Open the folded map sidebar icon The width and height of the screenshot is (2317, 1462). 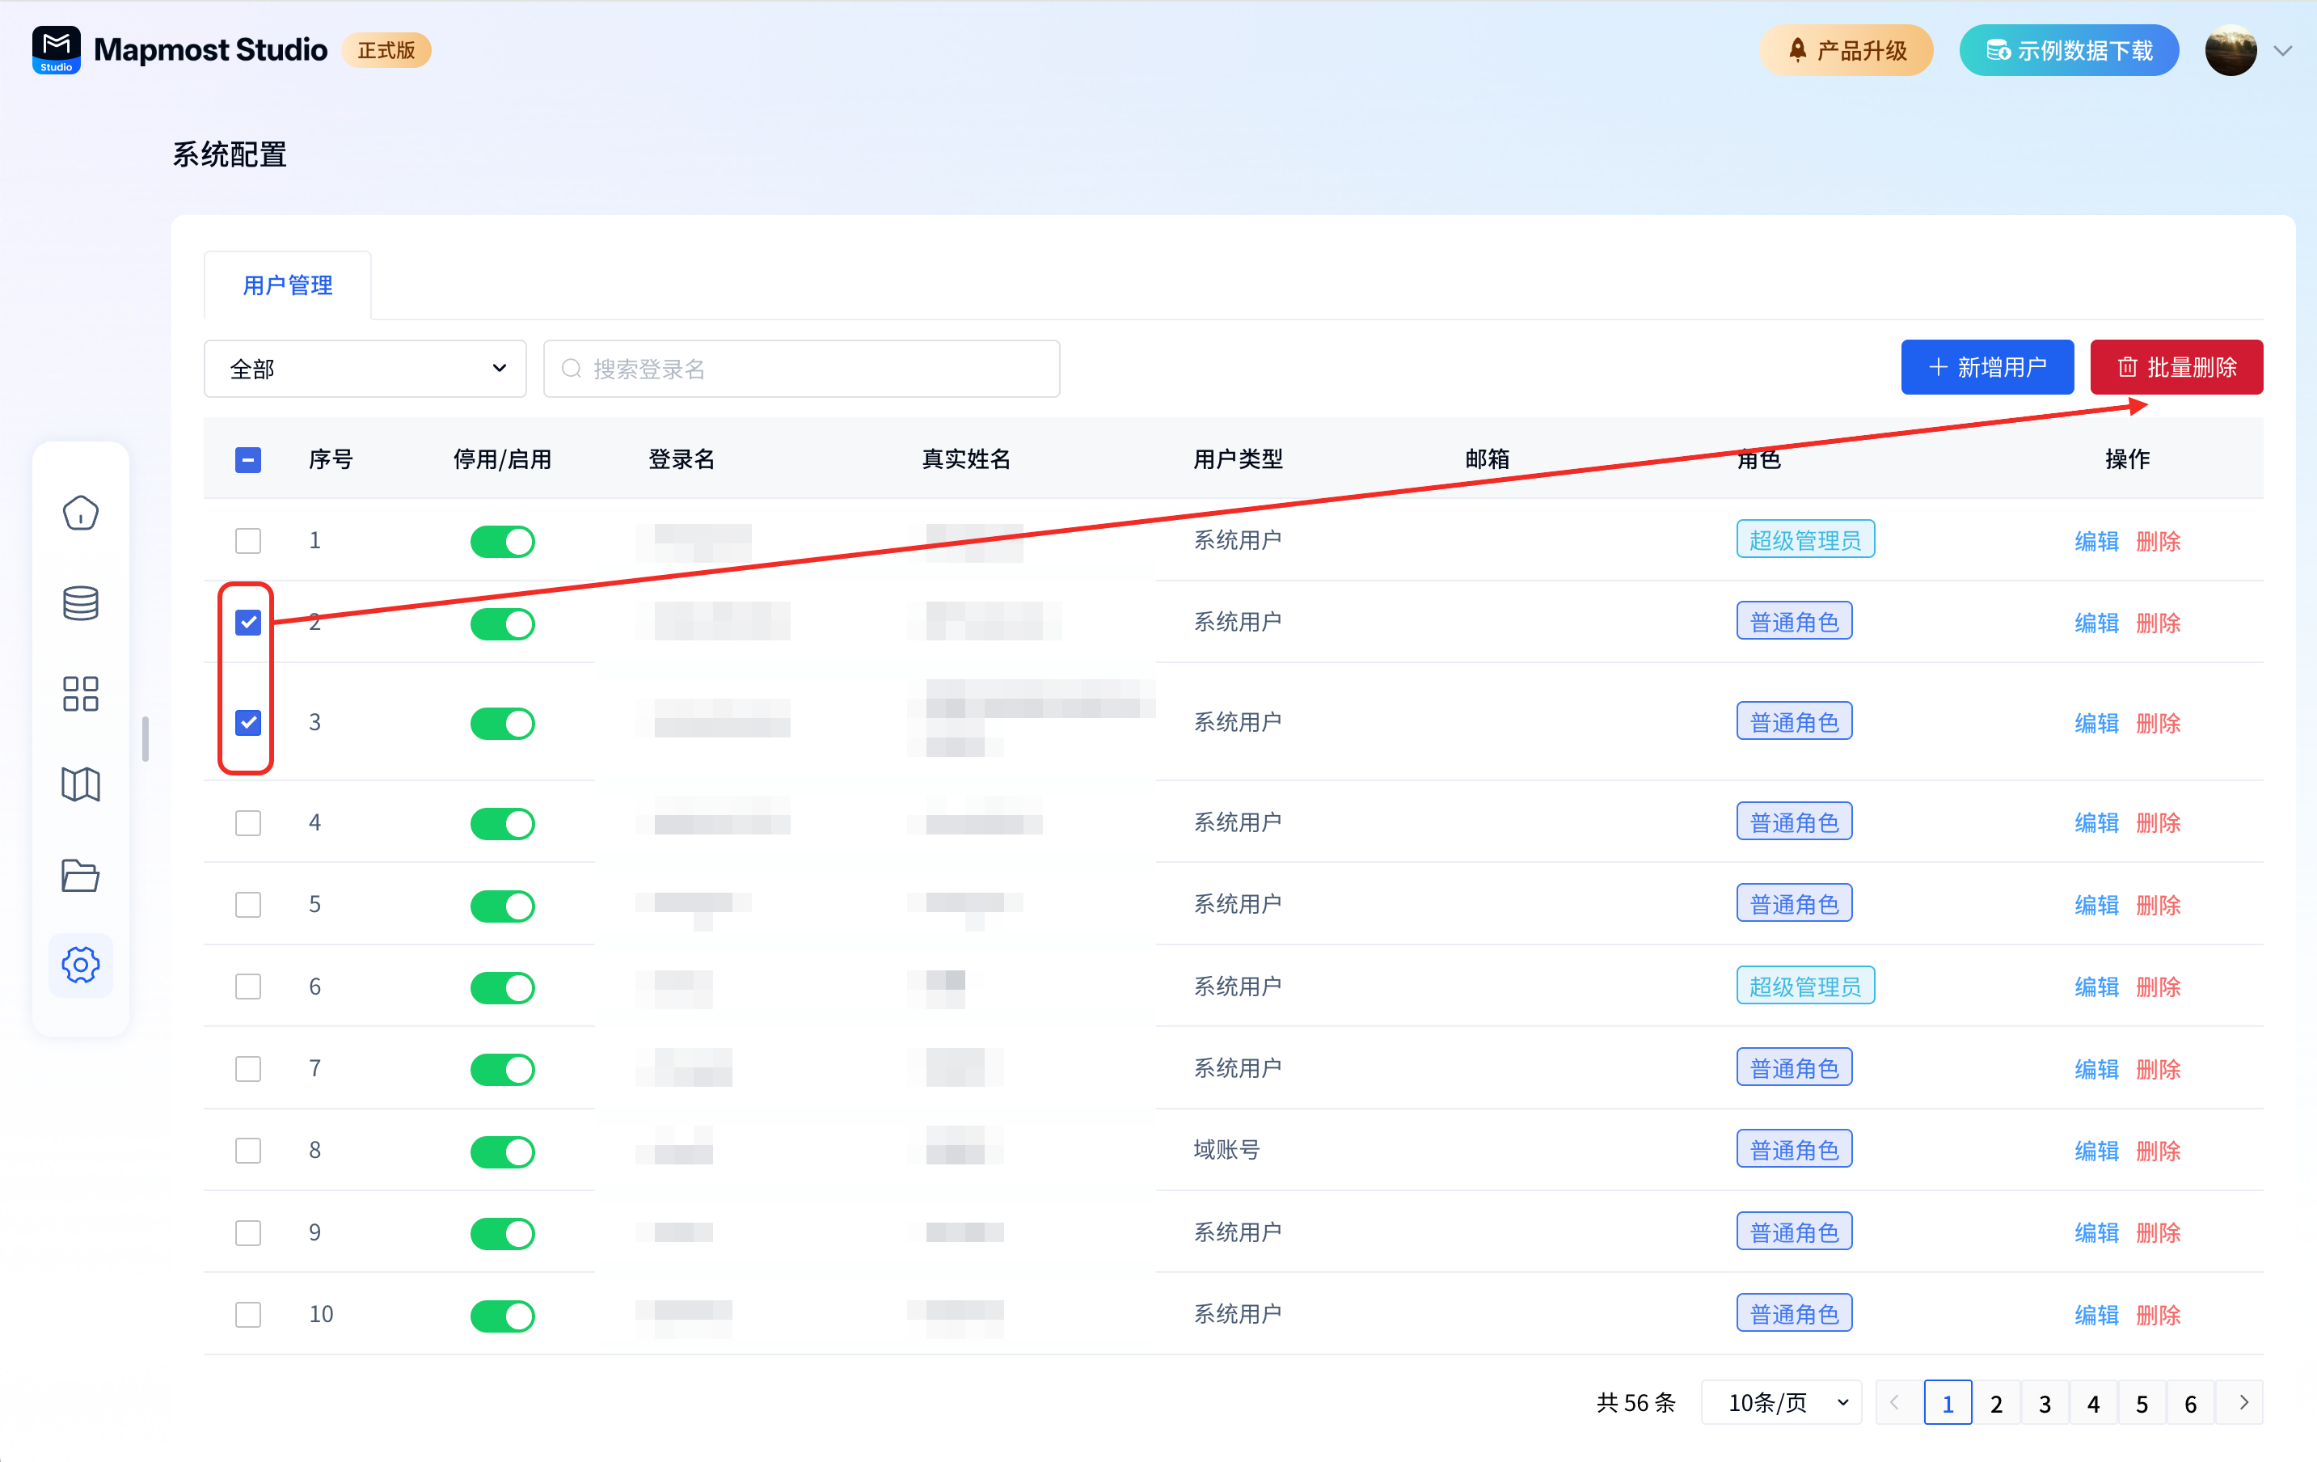[81, 784]
